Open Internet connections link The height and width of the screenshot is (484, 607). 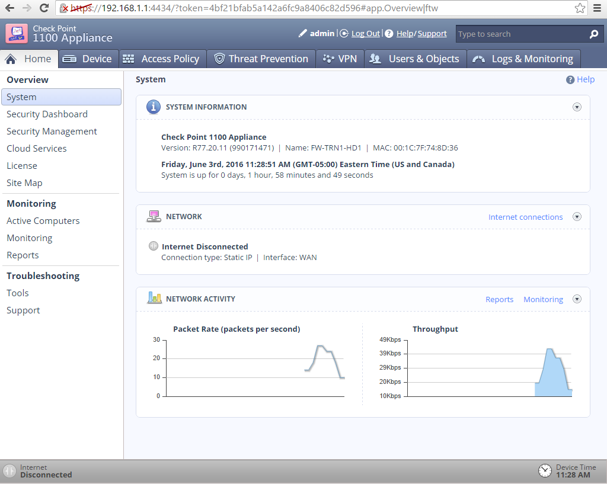(x=525, y=217)
